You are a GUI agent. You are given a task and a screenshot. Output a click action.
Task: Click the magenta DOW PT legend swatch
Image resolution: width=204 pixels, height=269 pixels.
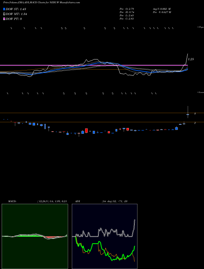click(4, 19)
